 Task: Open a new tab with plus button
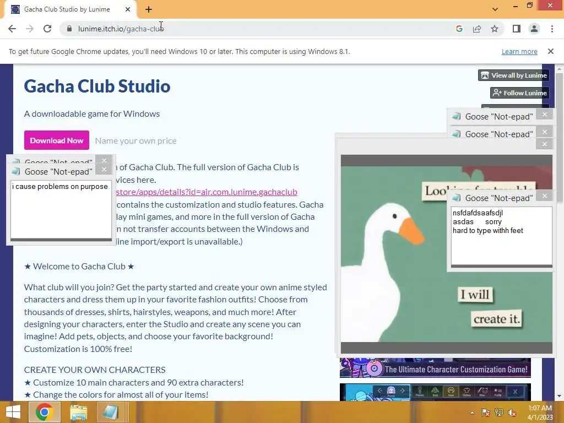pyautogui.click(x=149, y=9)
